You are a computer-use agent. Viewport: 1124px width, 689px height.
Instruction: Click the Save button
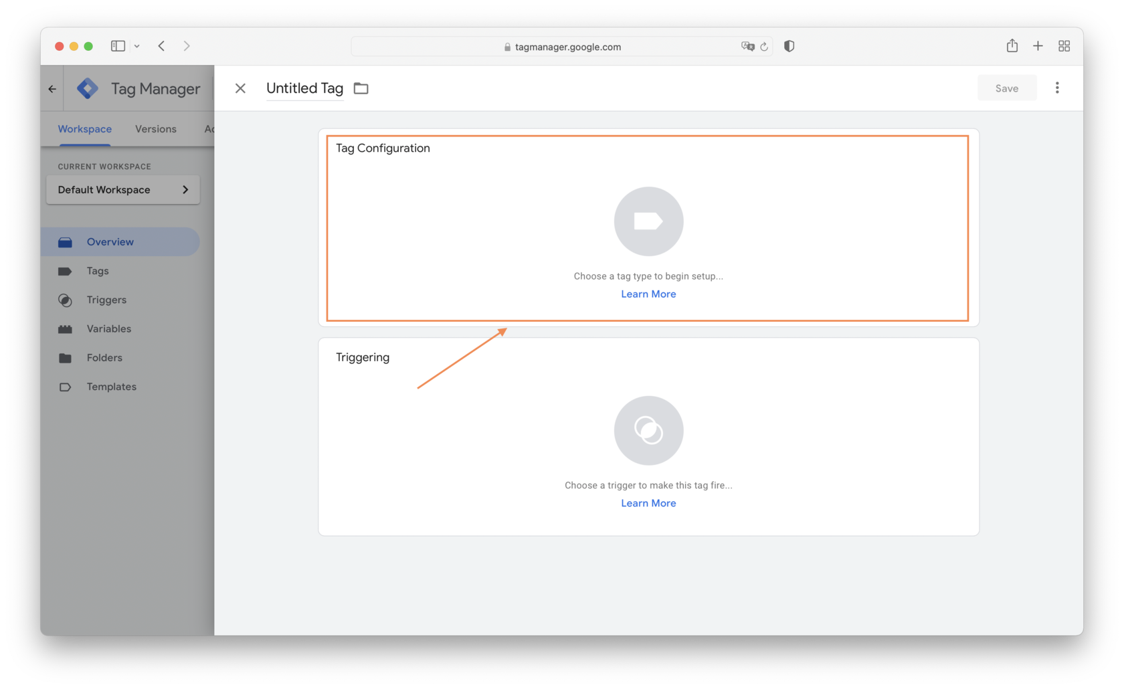click(1006, 88)
